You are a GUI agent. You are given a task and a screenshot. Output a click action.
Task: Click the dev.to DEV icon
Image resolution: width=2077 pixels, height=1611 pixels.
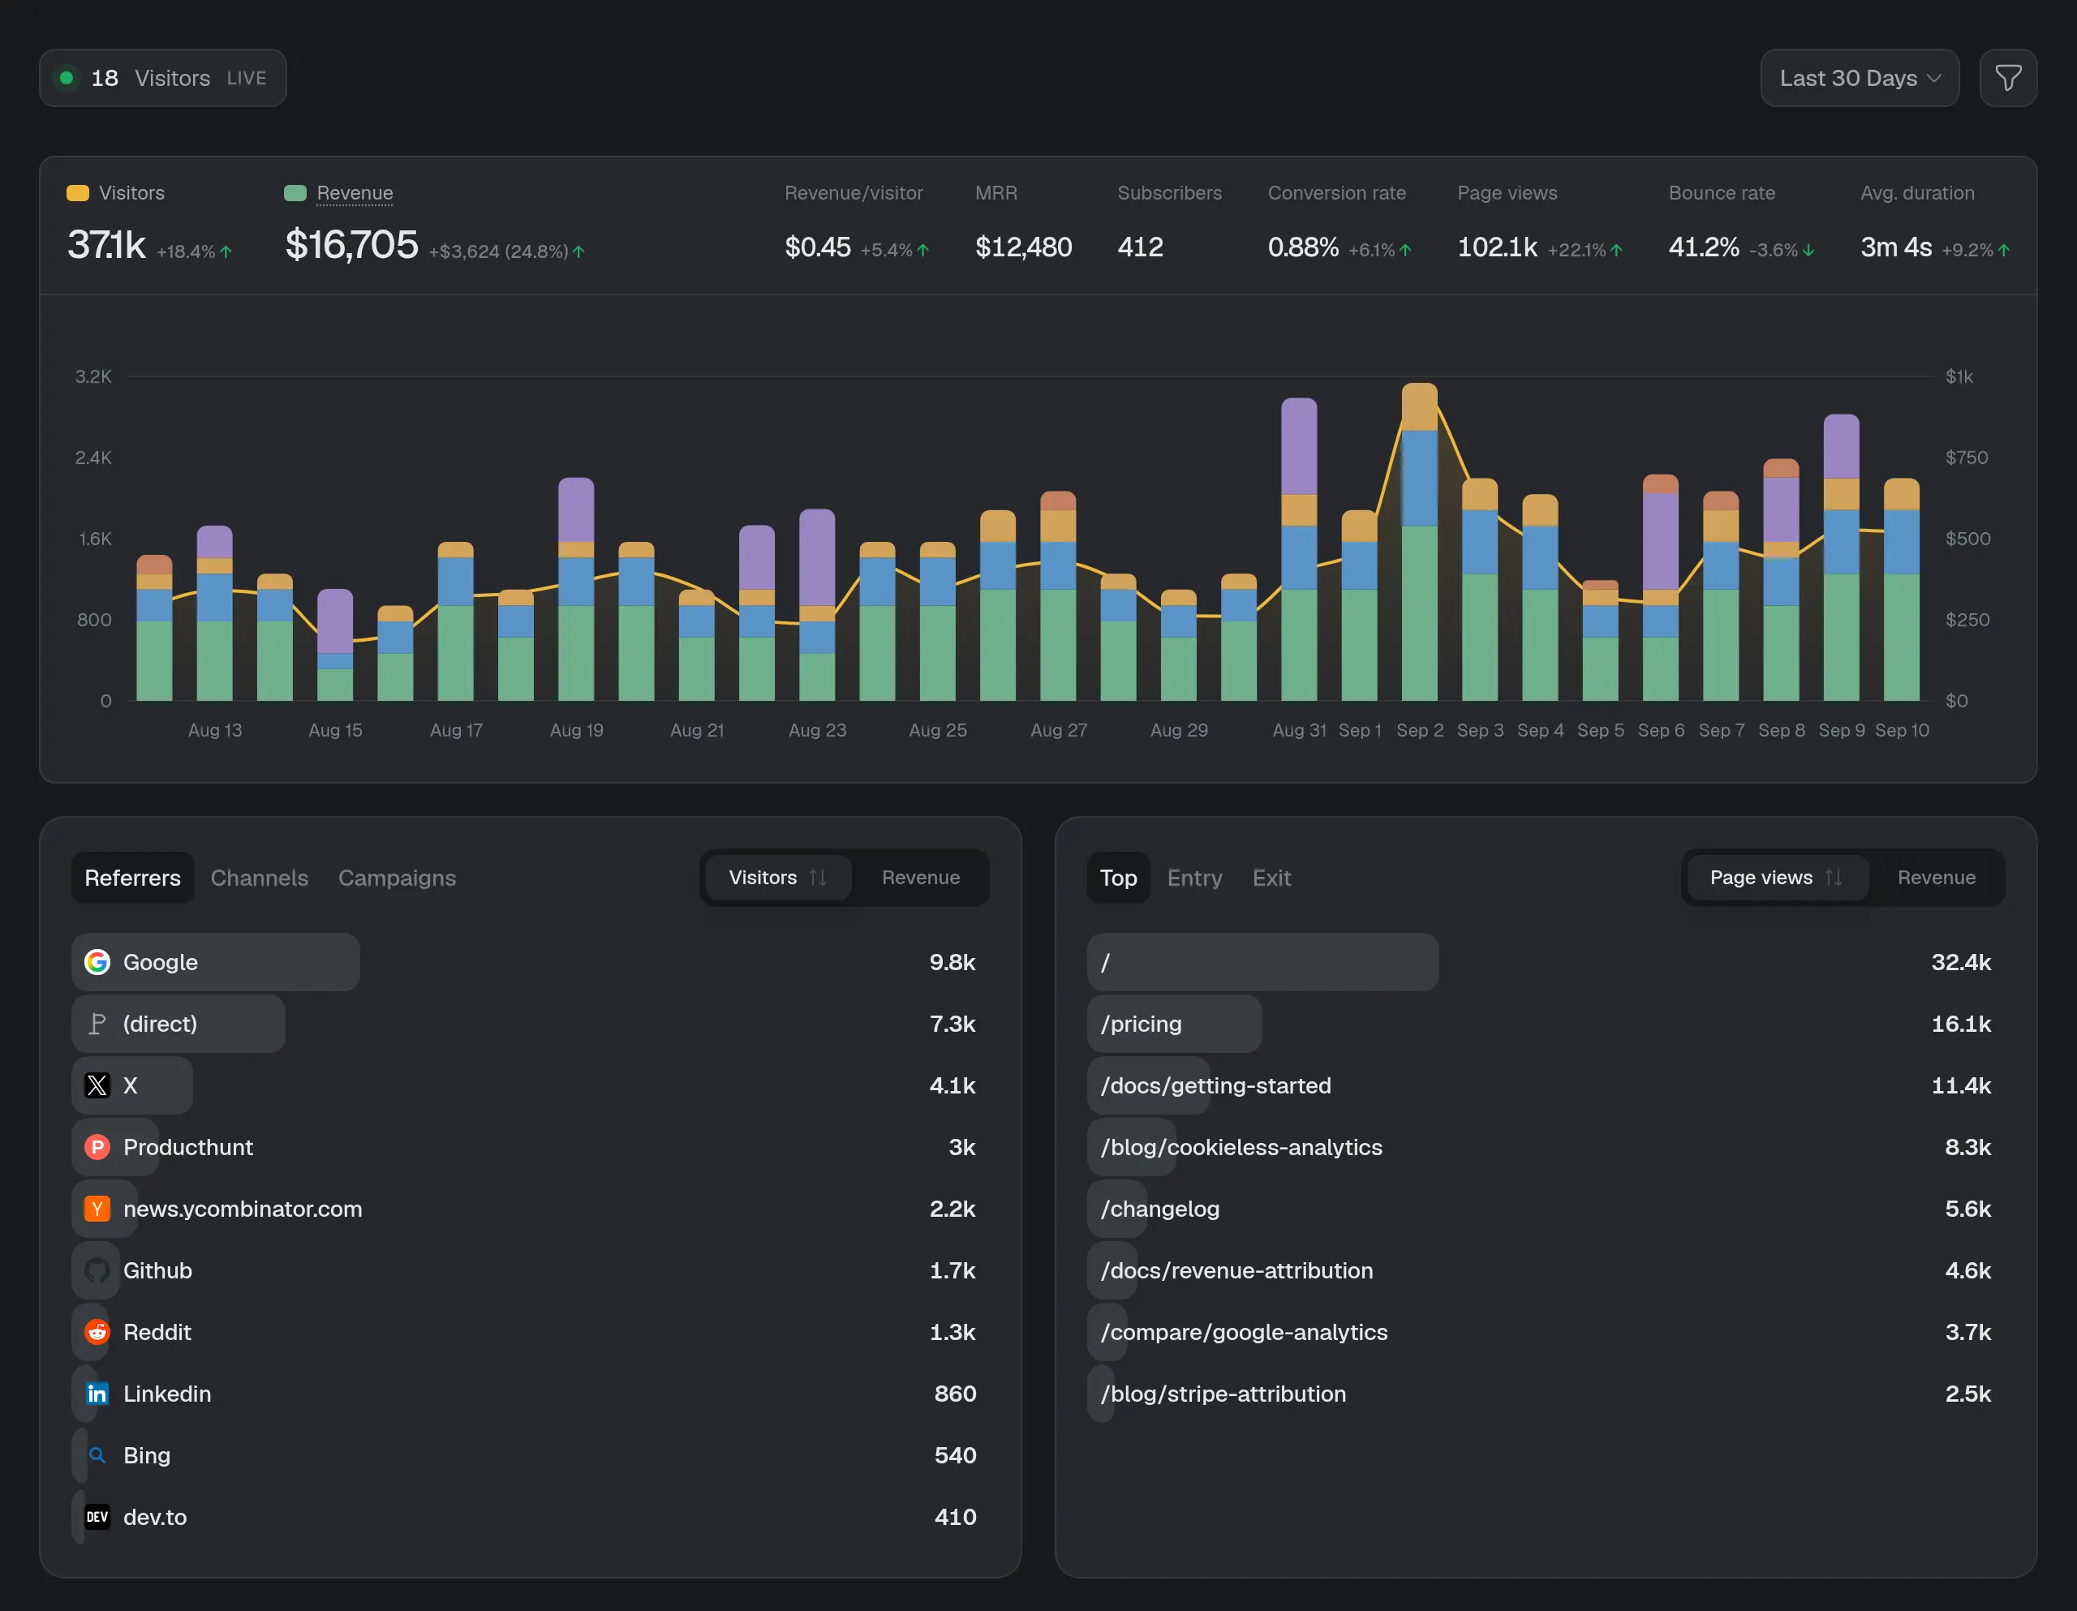[97, 1517]
